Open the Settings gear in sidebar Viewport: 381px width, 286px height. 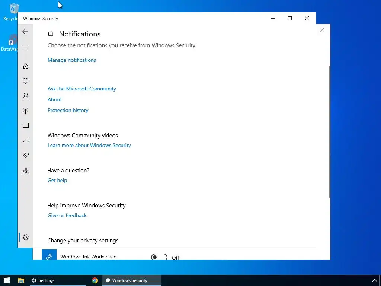point(26,237)
